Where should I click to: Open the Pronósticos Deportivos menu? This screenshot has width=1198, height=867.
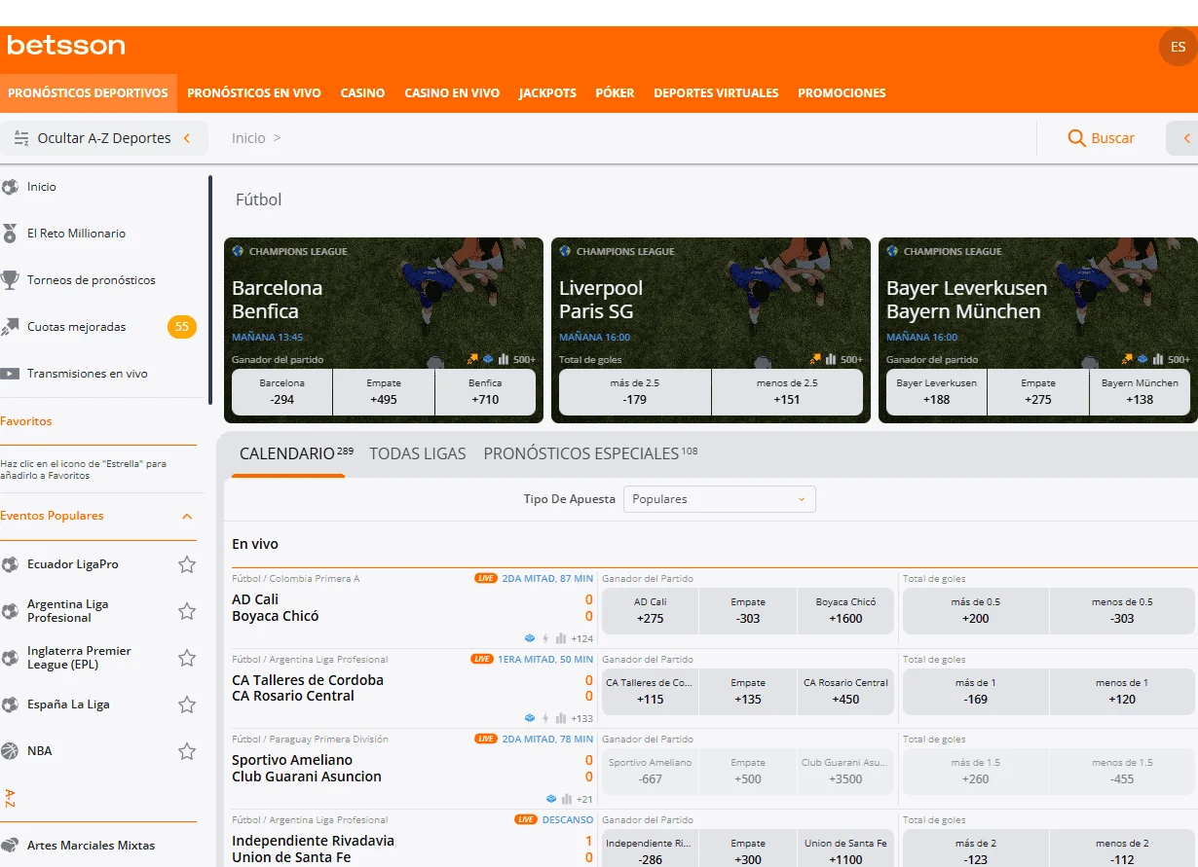[x=88, y=93]
